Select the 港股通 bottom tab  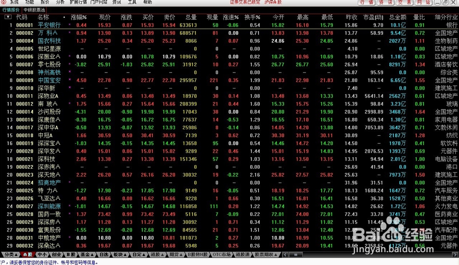(242, 254)
